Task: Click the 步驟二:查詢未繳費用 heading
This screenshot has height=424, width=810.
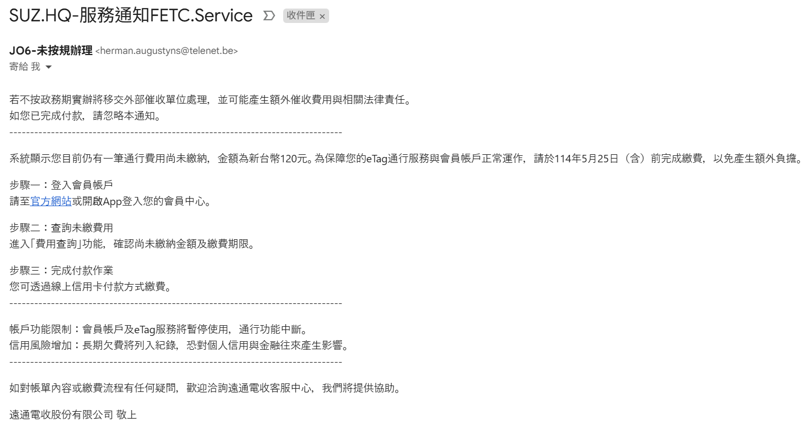Action: click(61, 227)
